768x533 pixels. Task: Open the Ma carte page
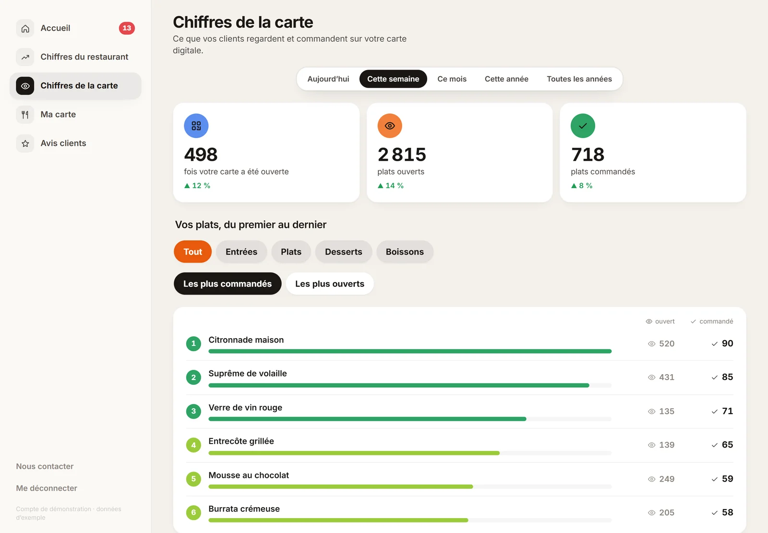pos(75,115)
